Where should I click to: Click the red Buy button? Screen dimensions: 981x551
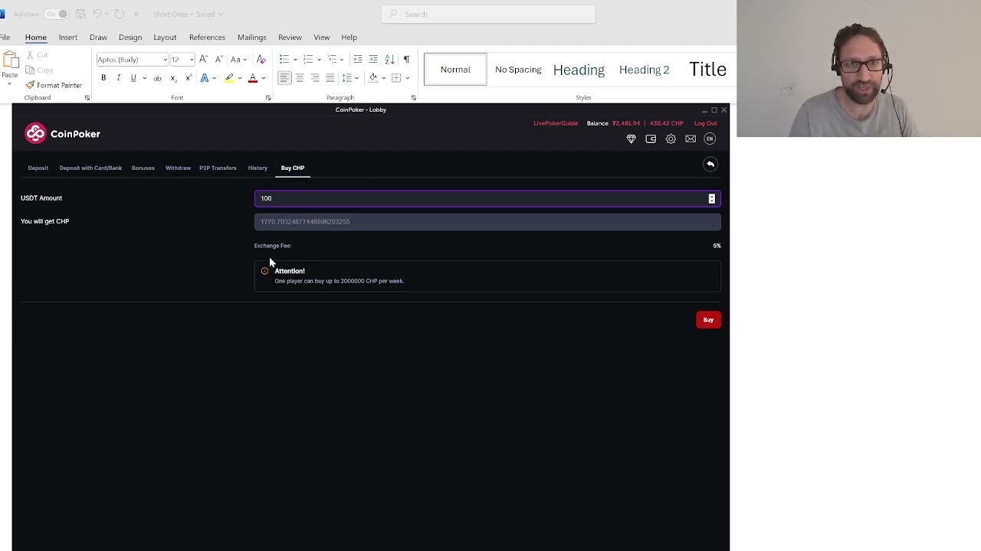coord(708,320)
